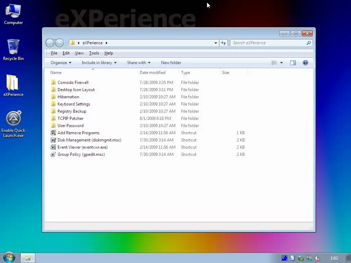Click the folder icon in address bar
The height and width of the screenshot is (263, 351).
click(x=72, y=42)
